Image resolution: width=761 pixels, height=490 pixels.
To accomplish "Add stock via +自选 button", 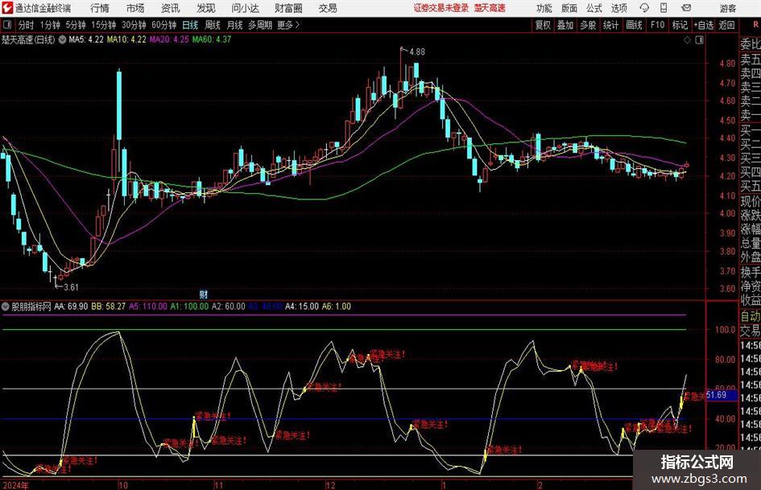I will [704, 25].
